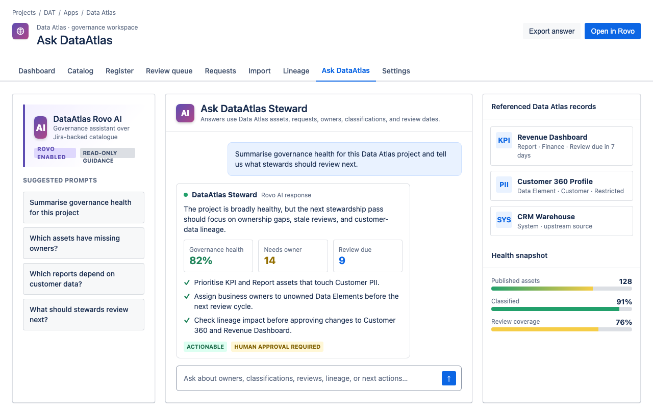Click the AI avatar in DataAtlas Rovo AI card

click(41, 127)
